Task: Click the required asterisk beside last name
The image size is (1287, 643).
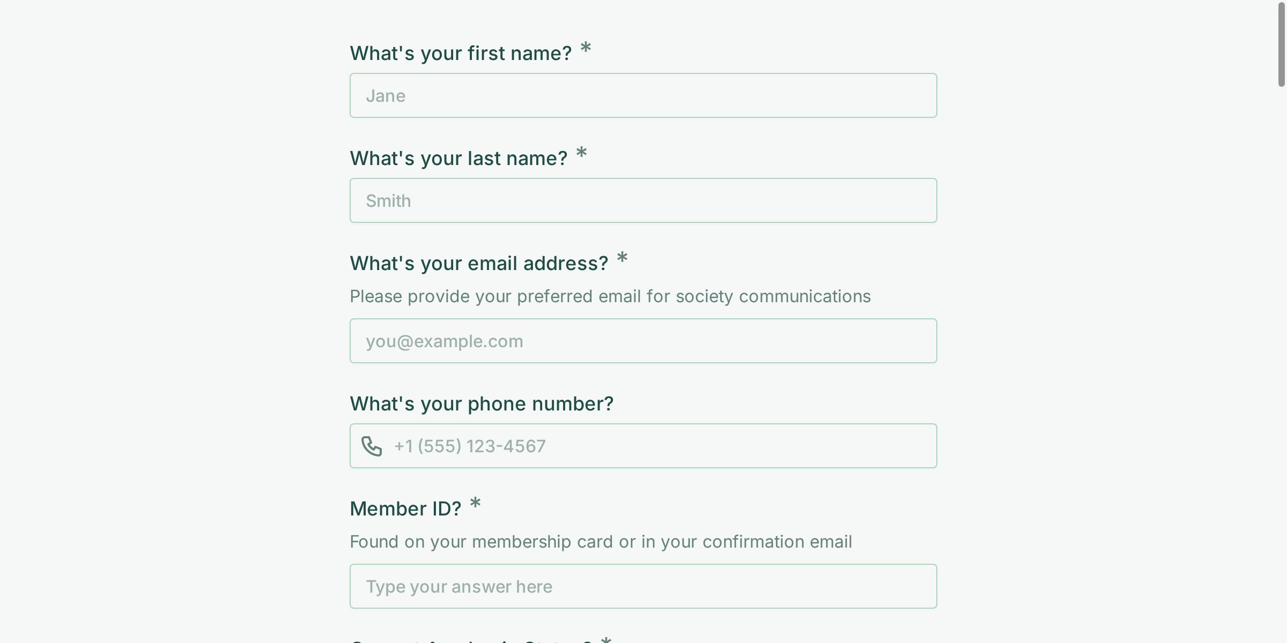Action: point(581,153)
